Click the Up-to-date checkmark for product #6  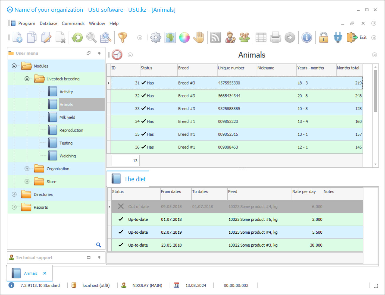[120, 219]
